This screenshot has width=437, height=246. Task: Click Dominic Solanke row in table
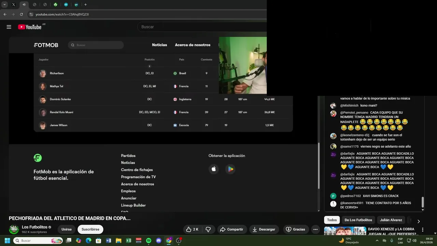pos(163,99)
